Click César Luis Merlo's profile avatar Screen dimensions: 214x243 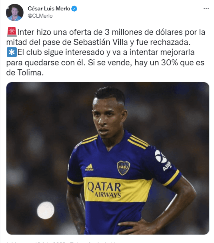(15, 12)
